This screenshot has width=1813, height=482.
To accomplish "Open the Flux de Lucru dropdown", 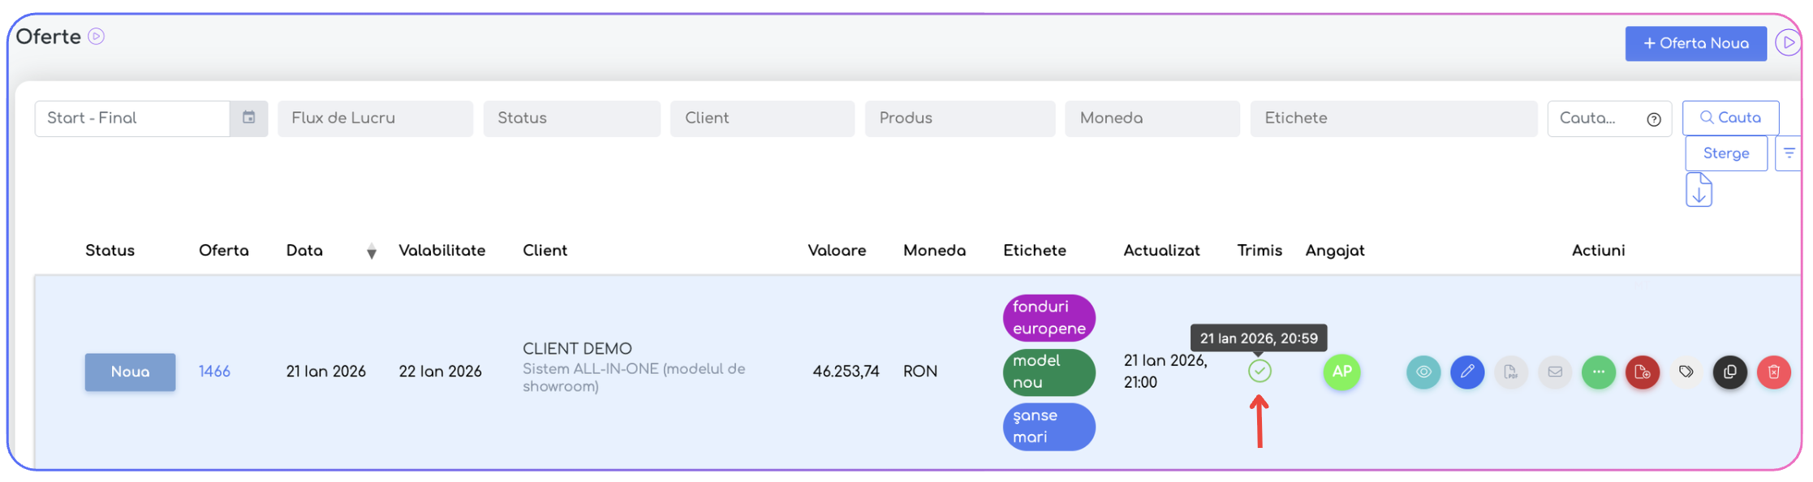I will click(375, 118).
